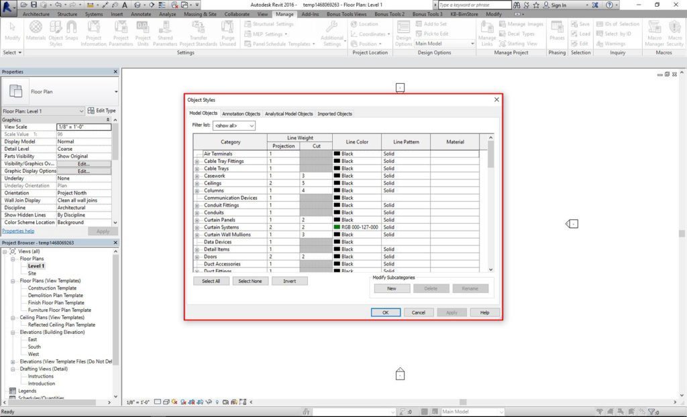
Task: Open the Object Styles tool in ribbon
Action: [x=56, y=34]
